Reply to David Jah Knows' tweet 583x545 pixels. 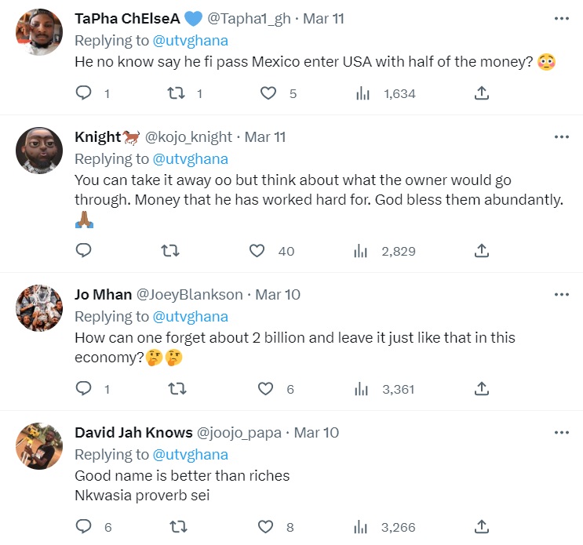click(x=84, y=527)
